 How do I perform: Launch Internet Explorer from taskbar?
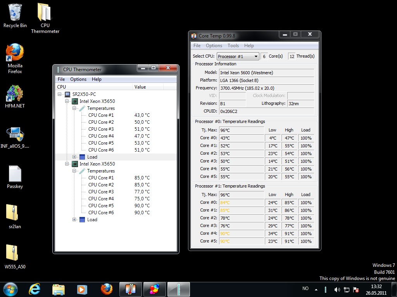pos(35,289)
